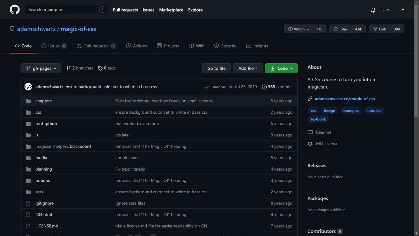
Task: Open commit 'Fix typo literally'
Action: (130, 169)
